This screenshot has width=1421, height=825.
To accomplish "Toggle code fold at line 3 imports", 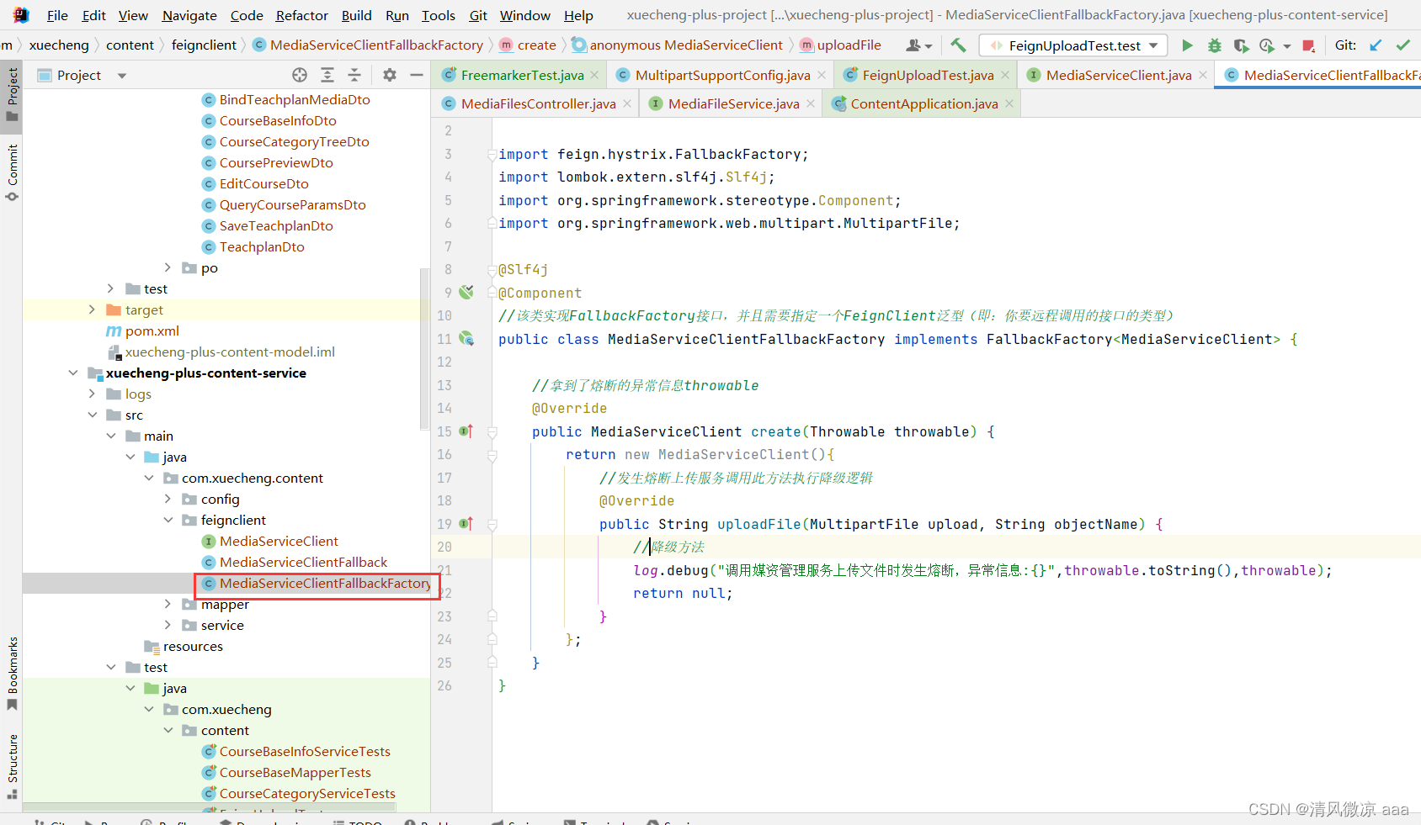I will pyautogui.click(x=492, y=155).
